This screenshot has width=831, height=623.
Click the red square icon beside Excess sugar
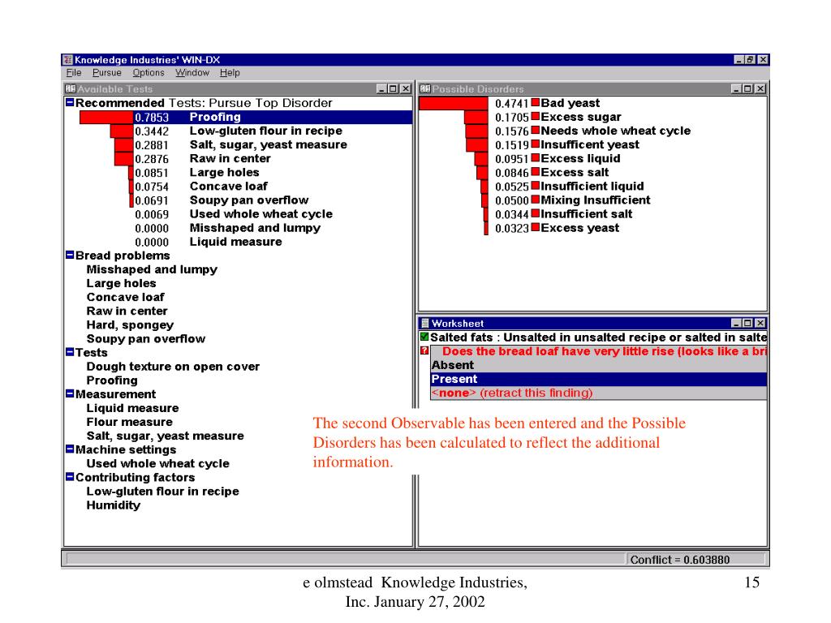(536, 116)
